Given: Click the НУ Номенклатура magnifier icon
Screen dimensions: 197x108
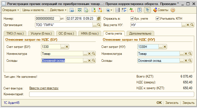Looking at the screenshot, I should [x=190, y=54].
